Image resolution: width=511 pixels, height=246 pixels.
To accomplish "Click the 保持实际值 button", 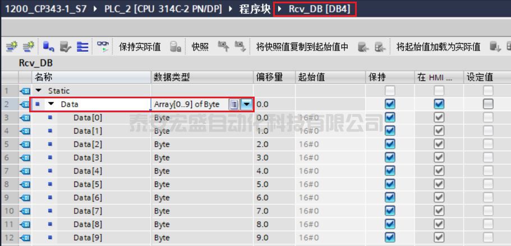I will 140,47.
